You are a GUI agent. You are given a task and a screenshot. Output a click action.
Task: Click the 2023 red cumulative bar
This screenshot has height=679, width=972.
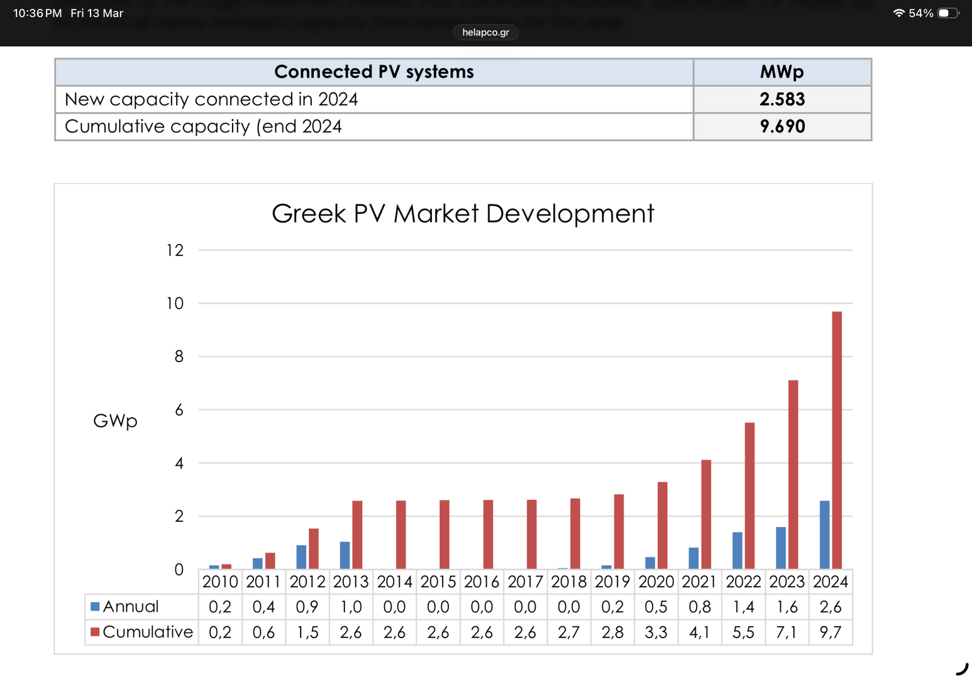(793, 475)
